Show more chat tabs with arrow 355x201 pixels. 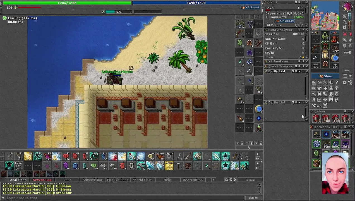[x=214, y=180]
